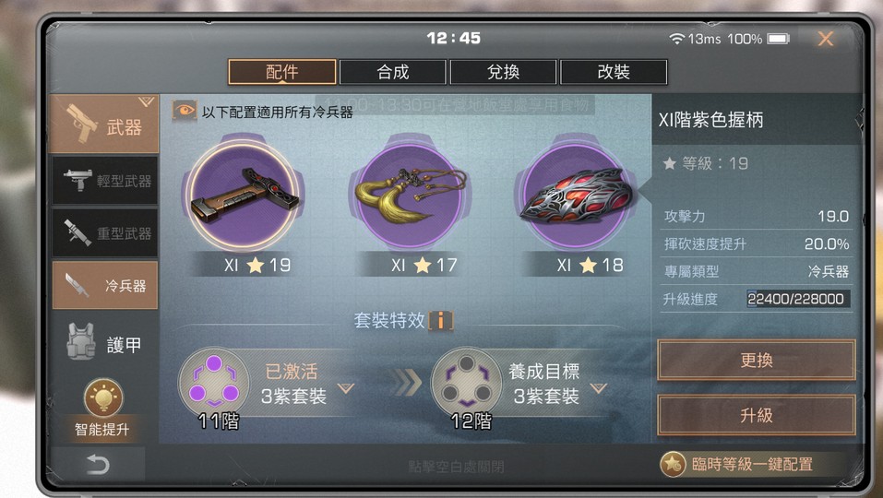883x498 pixels.
Task: Toggle the eye icon for 冷兵器 configuration
Action: 185,111
